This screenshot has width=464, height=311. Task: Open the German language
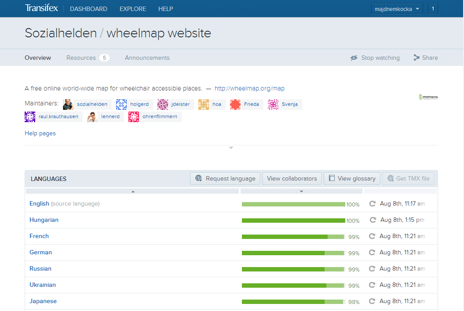(x=40, y=253)
